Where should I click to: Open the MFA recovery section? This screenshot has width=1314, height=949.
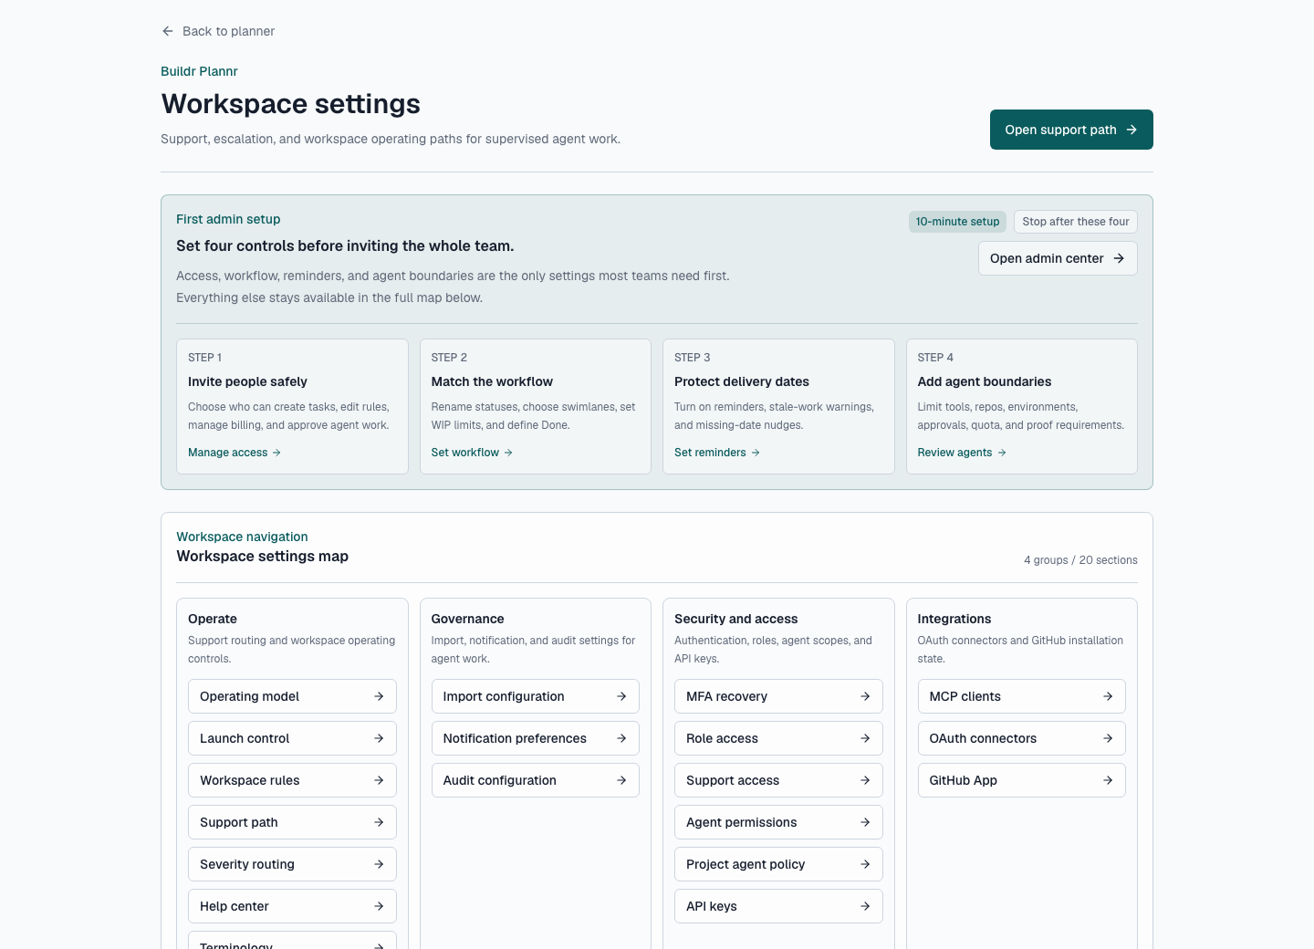tap(778, 696)
